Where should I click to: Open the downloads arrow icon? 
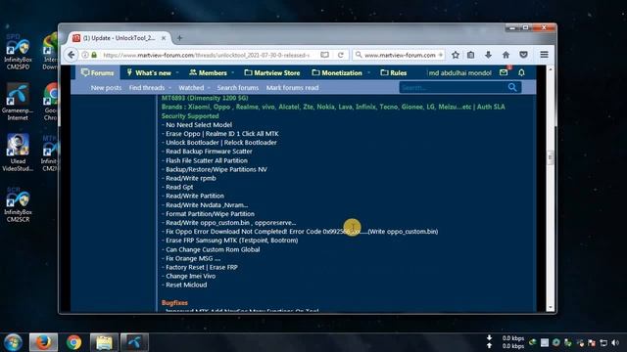[x=488, y=55]
